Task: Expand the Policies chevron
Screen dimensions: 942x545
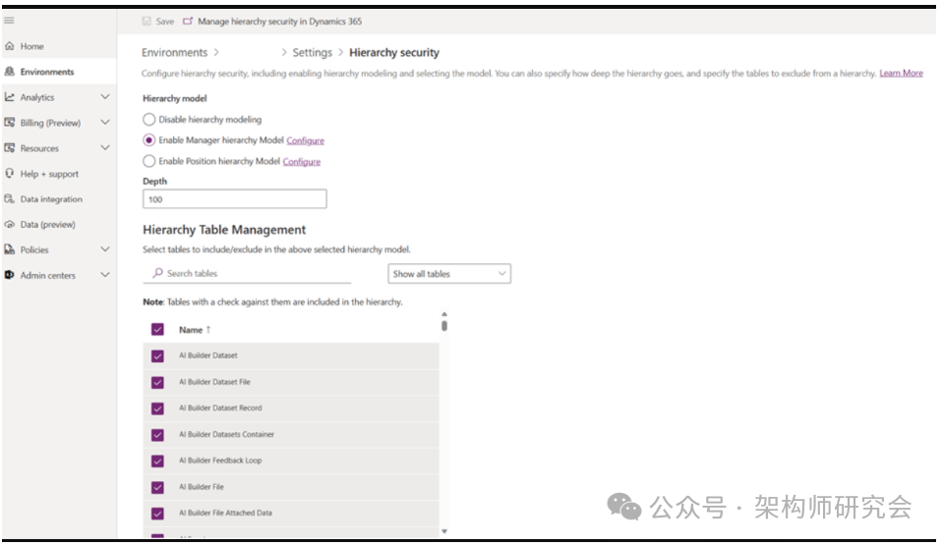Action: tap(105, 249)
